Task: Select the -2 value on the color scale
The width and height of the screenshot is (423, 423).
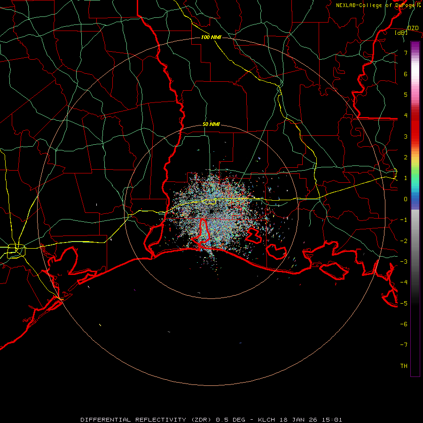Action: point(404,241)
